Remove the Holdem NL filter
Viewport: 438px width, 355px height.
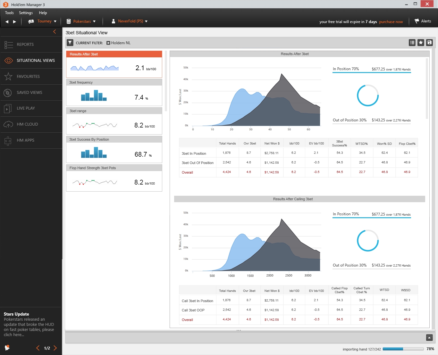[x=108, y=43]
